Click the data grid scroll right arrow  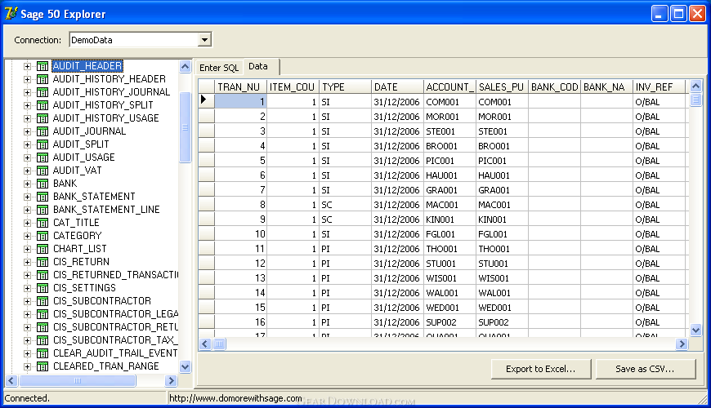coord(682,344)
